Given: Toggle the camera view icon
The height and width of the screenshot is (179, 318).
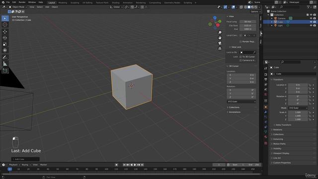Looking at the screenshot, I should click(x=220, y=43).
